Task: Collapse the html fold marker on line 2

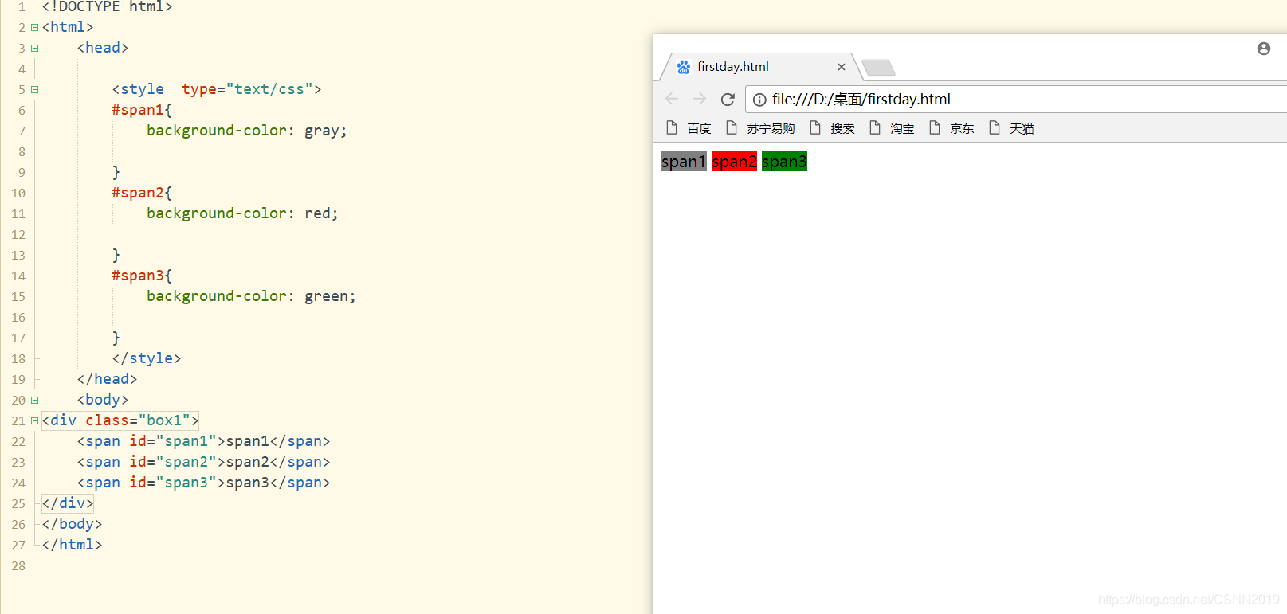Action: pyautogui.click(x=34, y=27)
